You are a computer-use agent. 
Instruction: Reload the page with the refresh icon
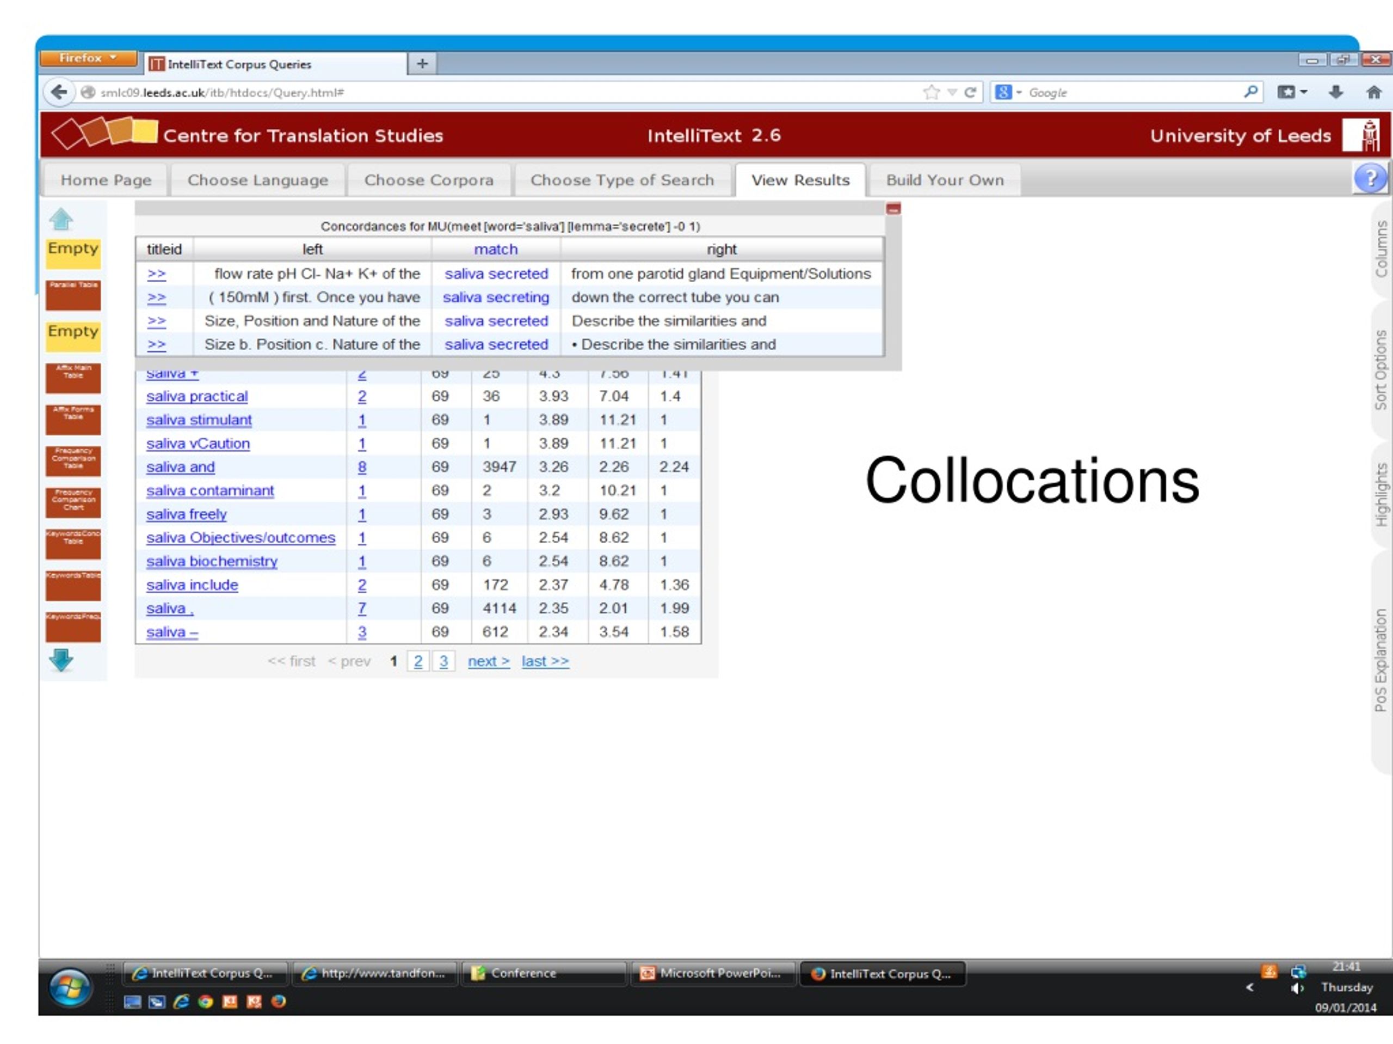[x=970, y=92]
